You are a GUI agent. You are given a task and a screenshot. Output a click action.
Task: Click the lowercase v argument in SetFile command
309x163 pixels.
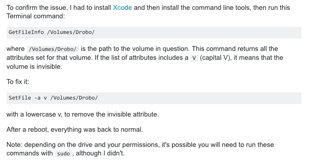46,98
